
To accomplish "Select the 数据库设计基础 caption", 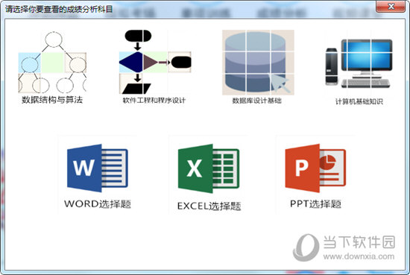I will (x=257, y=101).
